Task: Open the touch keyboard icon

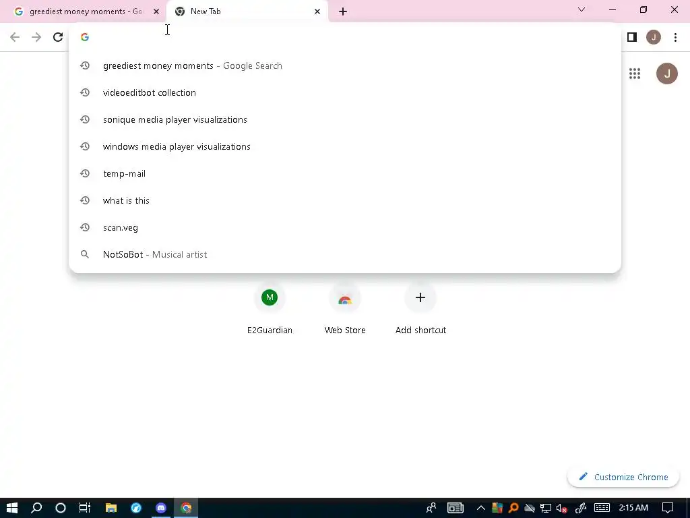Action: [602, 508]
